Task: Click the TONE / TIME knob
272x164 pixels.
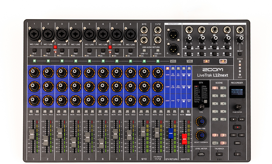Action: (201, 121)
